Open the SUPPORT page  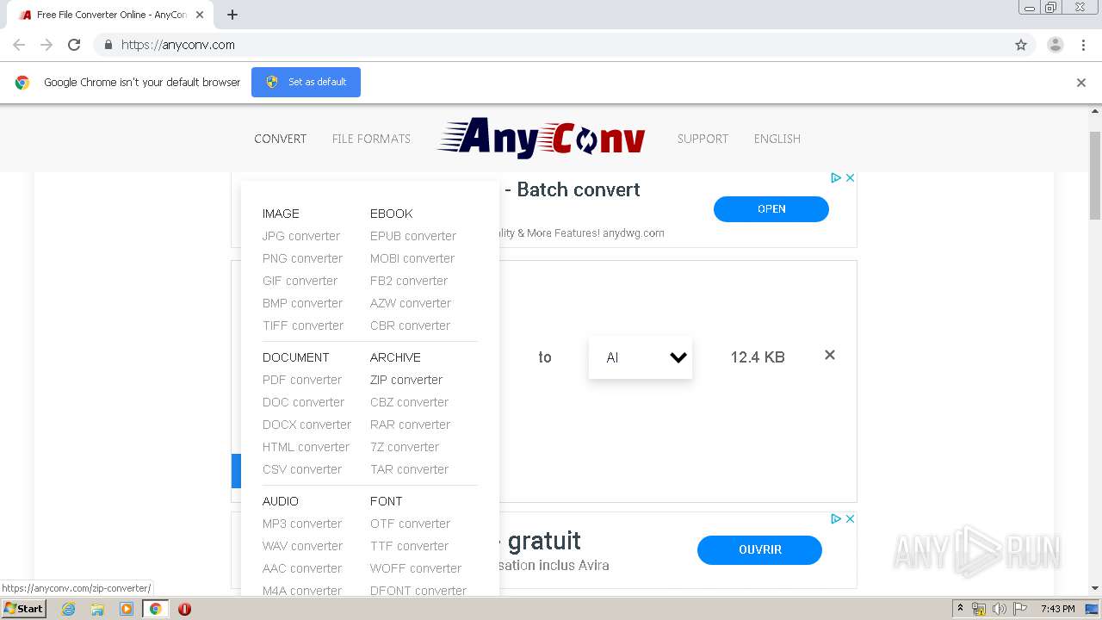coord(703,139)
